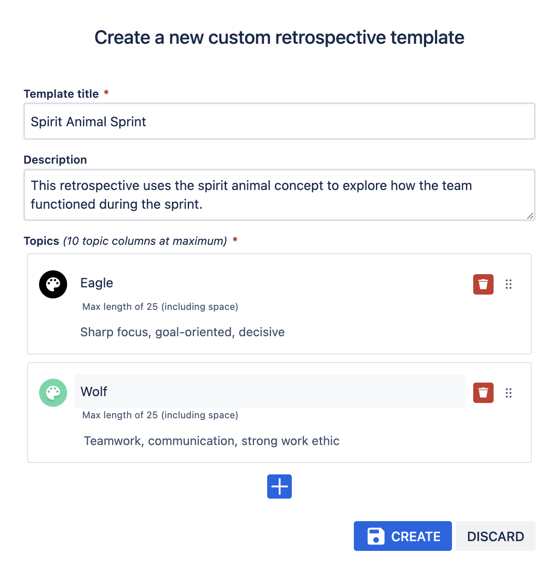Click into the Description text area
Screen dimensions: 559x573
pyautogui.click(x=279, y=195)
